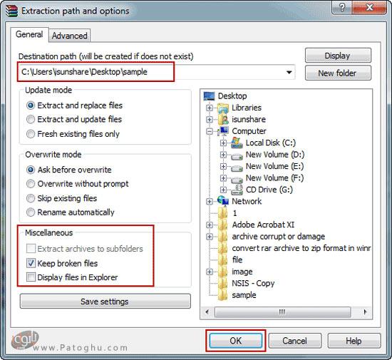The height and width of the screenshot is (360, 392).
Task: Choose Extract and update files option
Action: 31,119
